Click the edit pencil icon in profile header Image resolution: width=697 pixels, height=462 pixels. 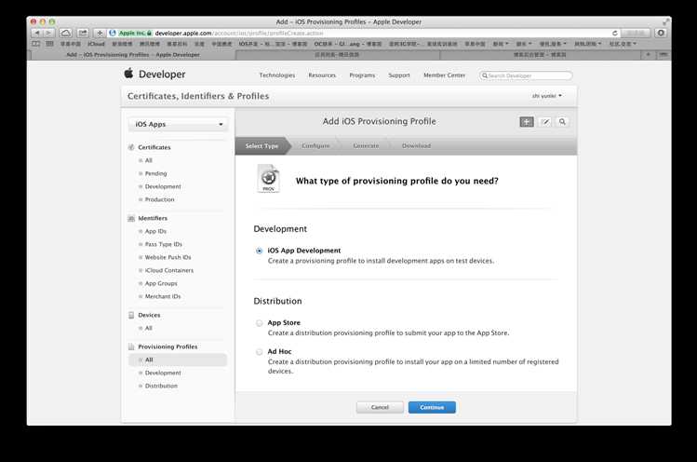[x=545, y=121]
